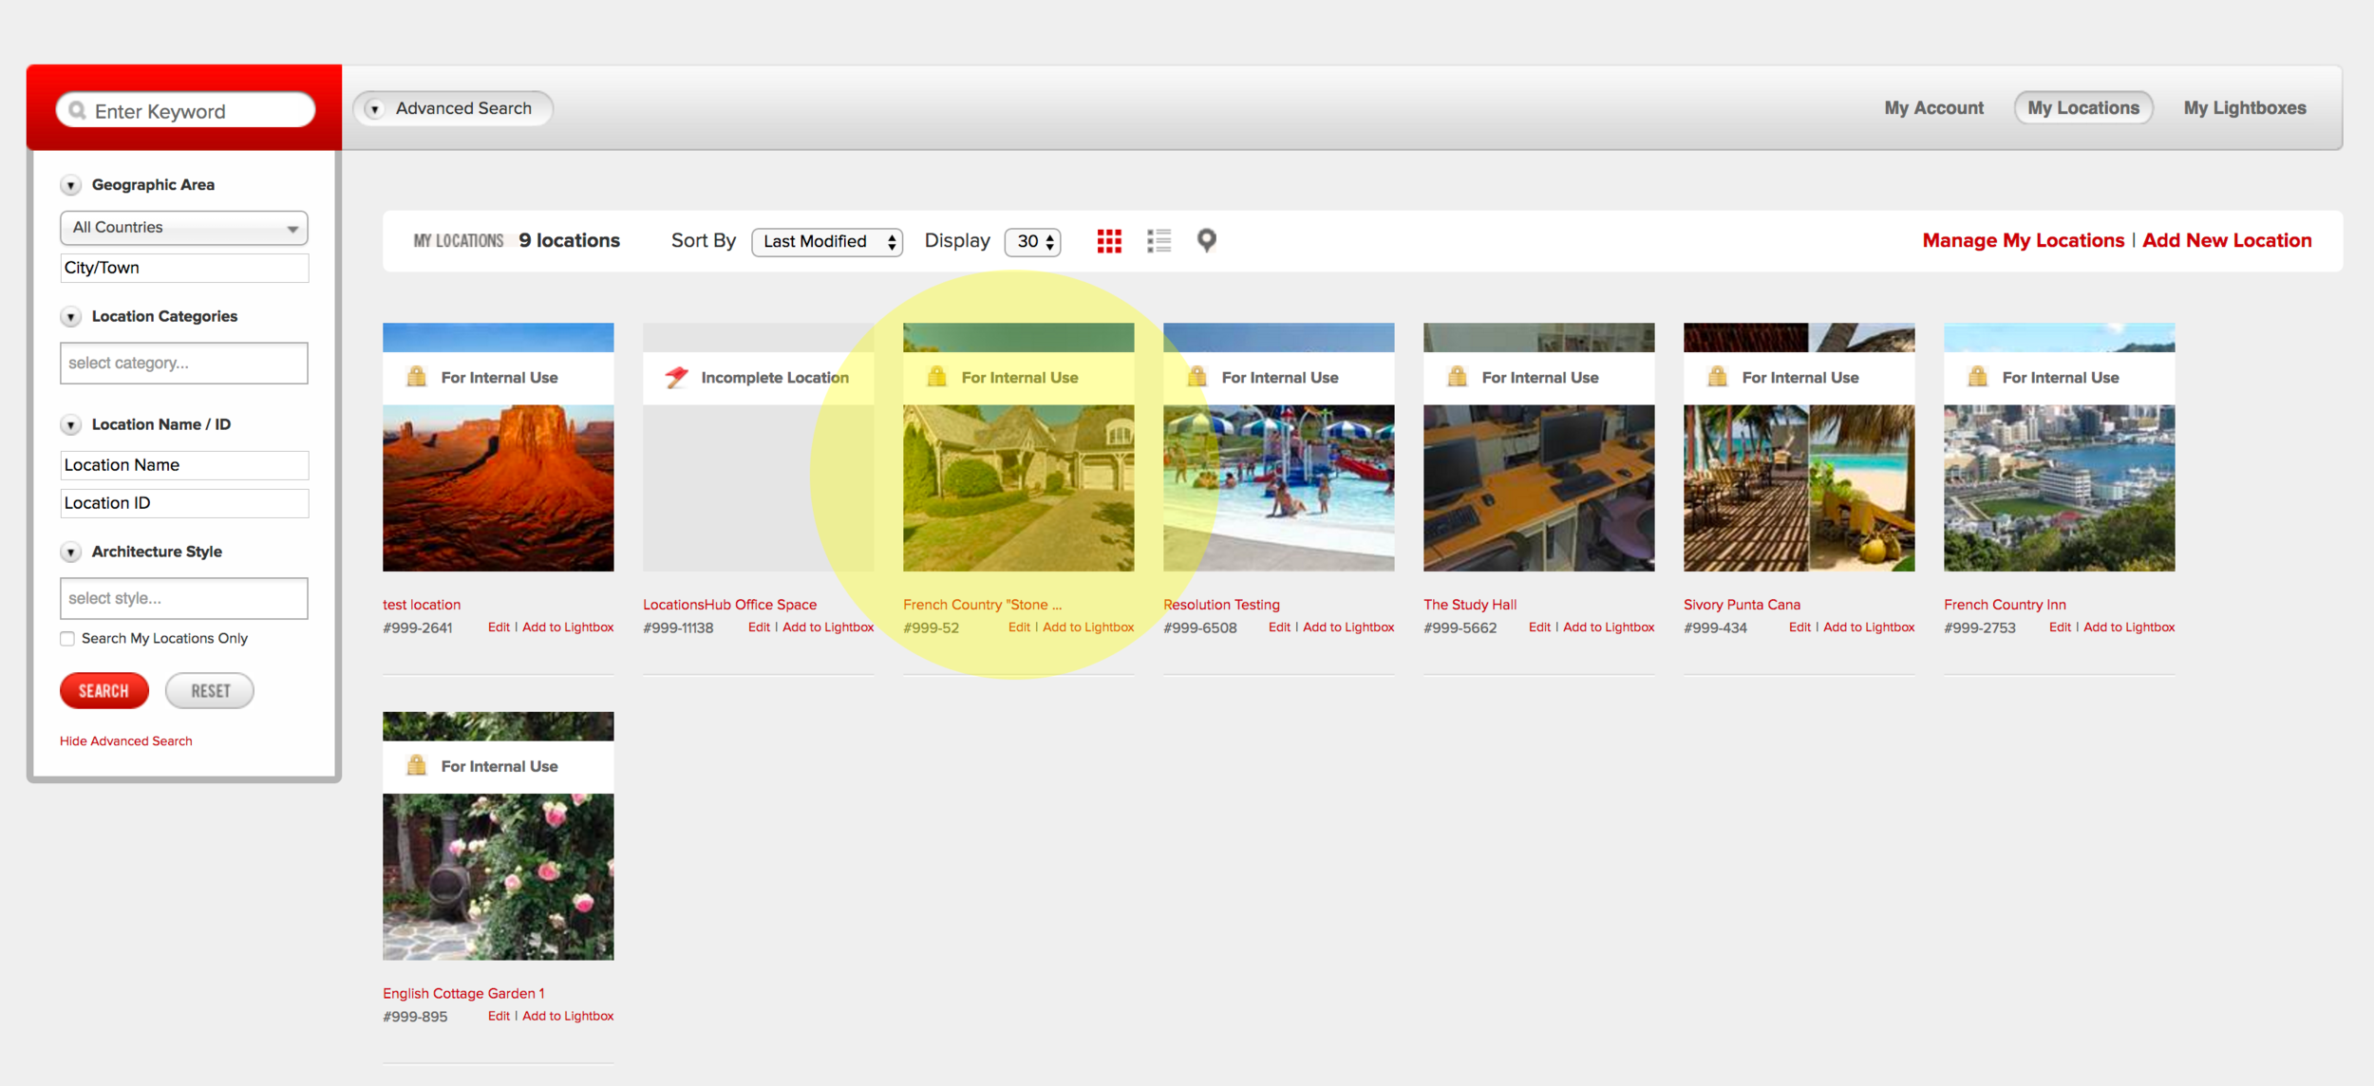Edit French Country Stone location #999-52
The image size is (2374, 1086).
(1019, 627)
